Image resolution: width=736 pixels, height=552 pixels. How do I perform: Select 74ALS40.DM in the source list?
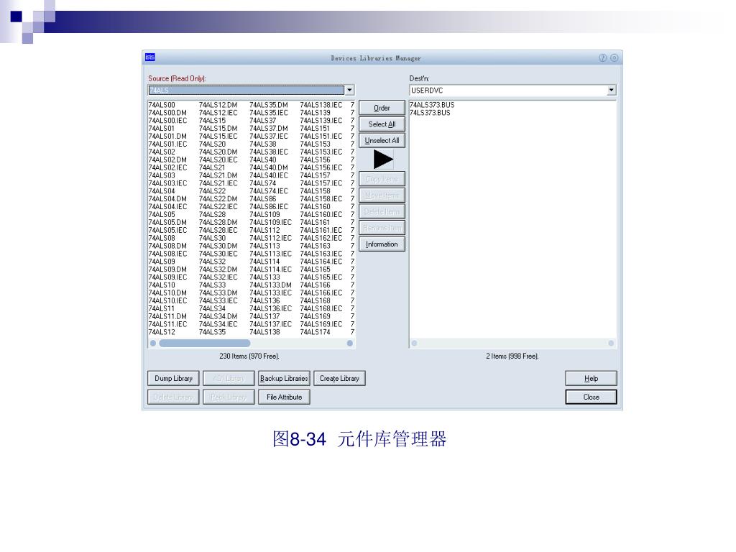269,167
